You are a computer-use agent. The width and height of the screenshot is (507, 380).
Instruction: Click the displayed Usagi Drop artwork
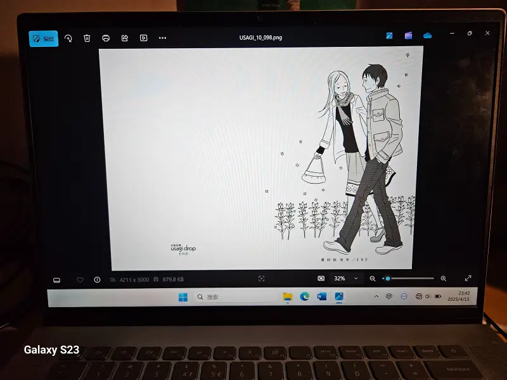261,158
